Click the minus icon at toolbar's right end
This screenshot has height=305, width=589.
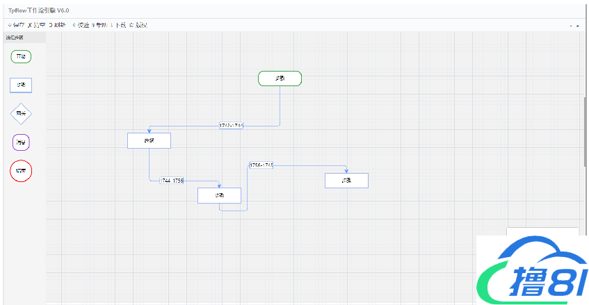571,26
